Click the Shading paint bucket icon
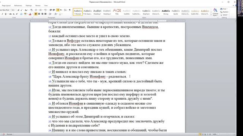 tap(55, 14)
